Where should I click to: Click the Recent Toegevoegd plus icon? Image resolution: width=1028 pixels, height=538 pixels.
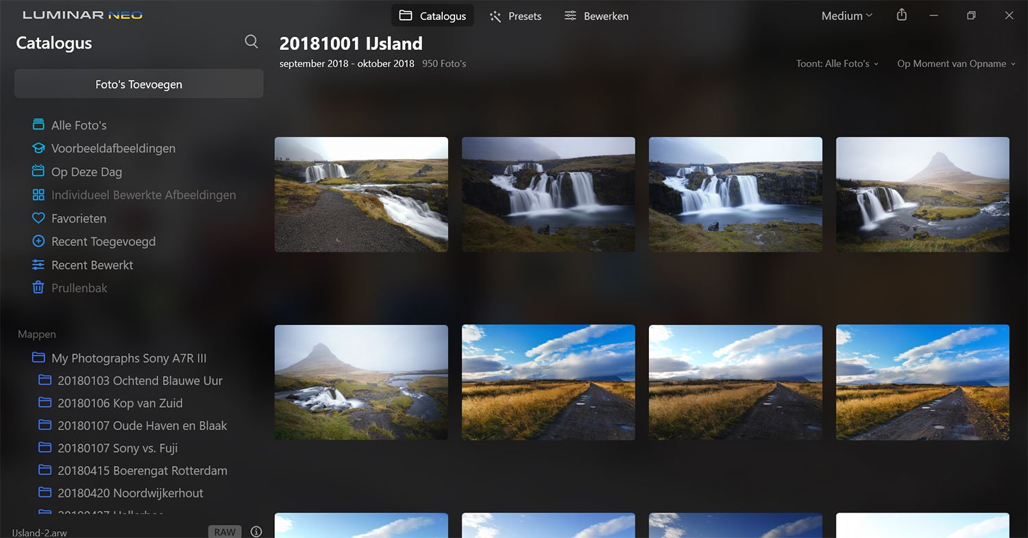pyautogui.click(x=38, y=241)
